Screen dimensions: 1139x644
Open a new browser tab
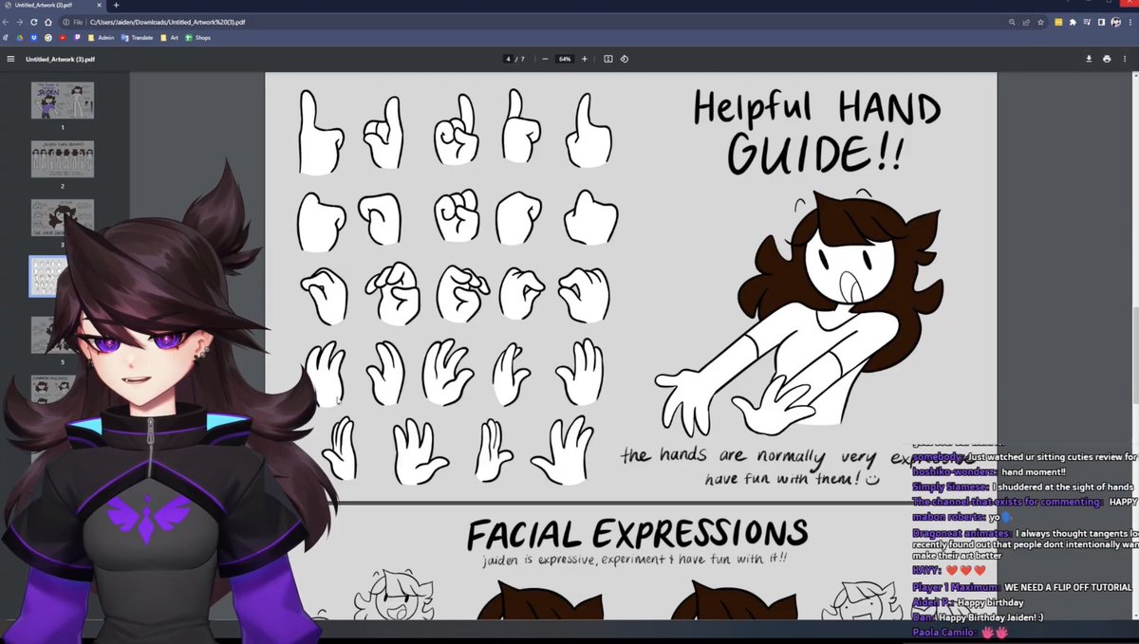tap(116, 5)
